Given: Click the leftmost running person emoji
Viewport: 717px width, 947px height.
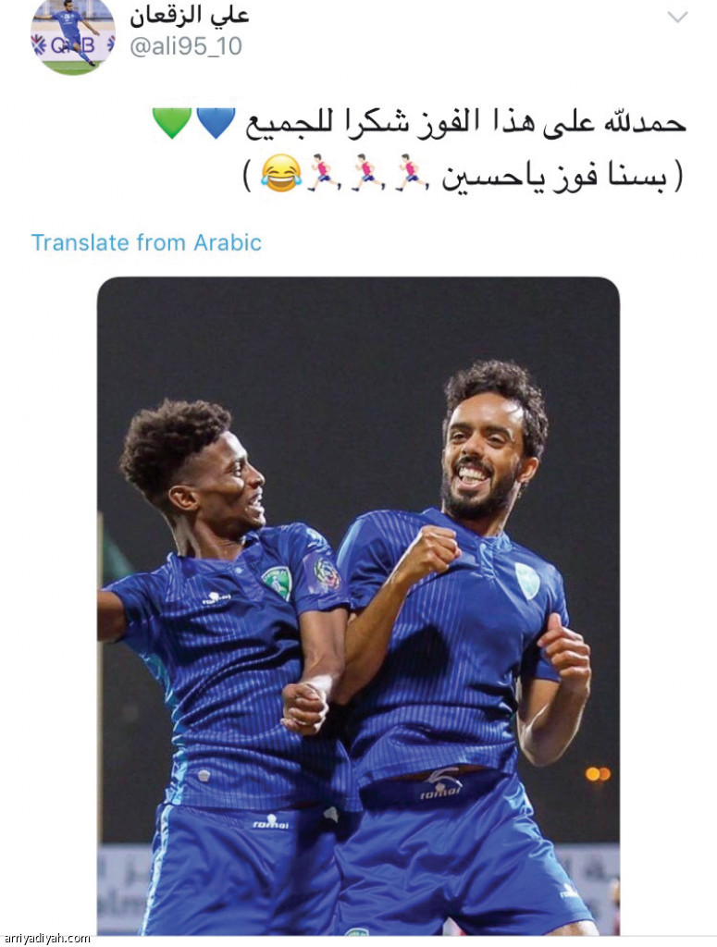Looking at the screenshot, I should pyautogui.click(x=323, y=173).
